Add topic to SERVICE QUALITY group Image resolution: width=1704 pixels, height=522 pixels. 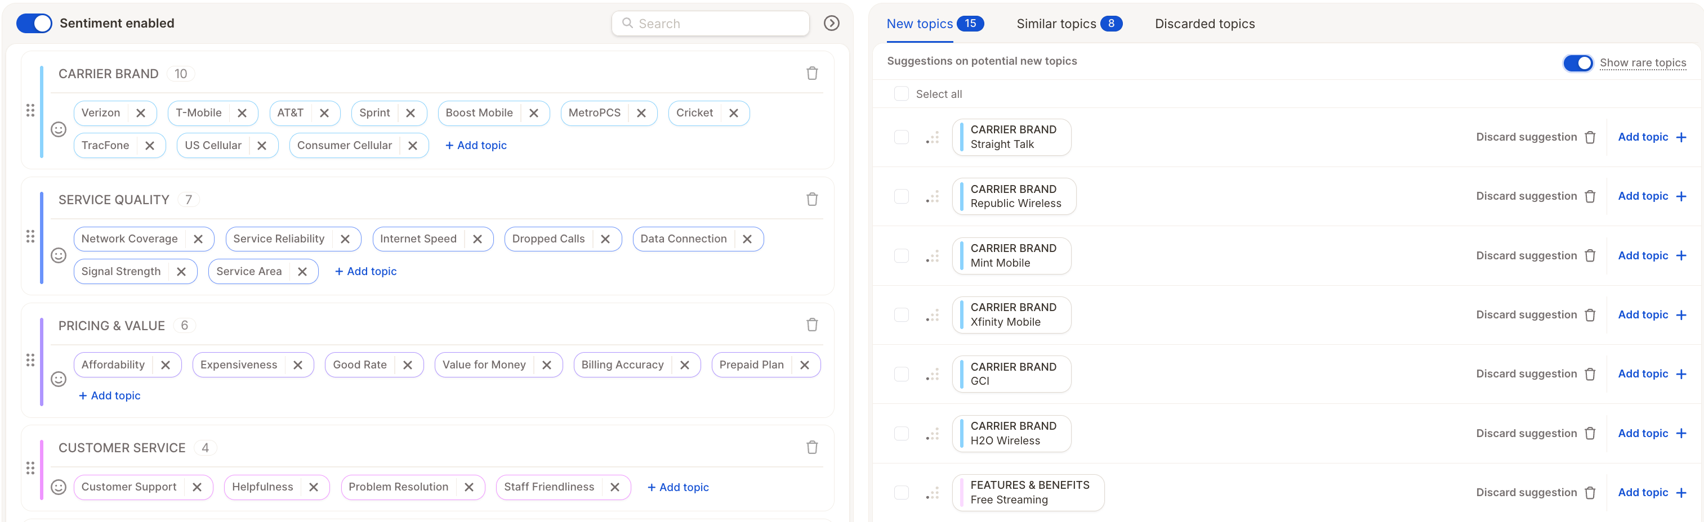click(x=366, y=272)
